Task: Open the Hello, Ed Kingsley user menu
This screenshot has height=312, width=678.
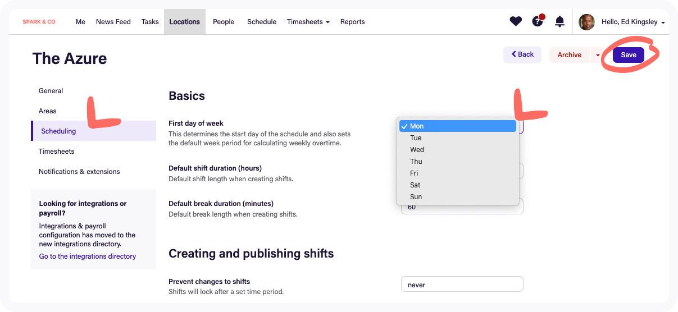Action: point(633,22)
